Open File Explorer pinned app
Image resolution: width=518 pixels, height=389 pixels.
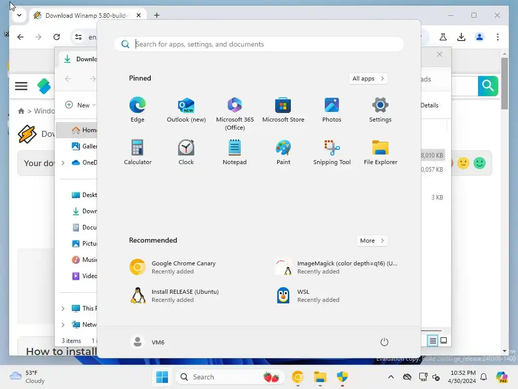coord(380,152)
